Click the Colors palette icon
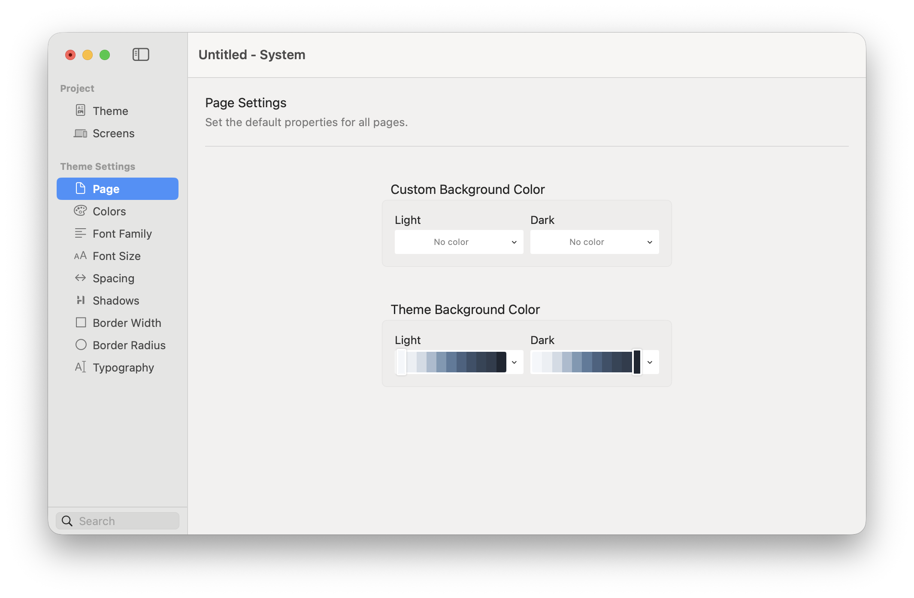 click(x=80, y=211)
